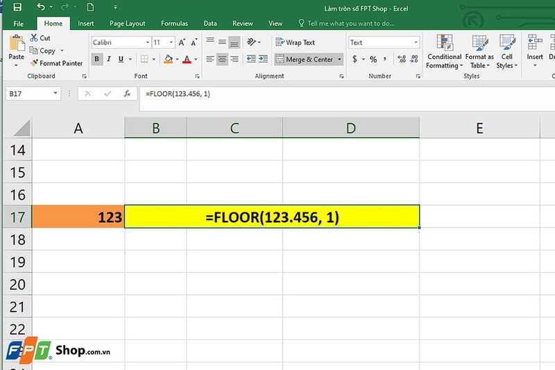Click the Orientation text rotation icon
The height and width of the screenshot is (370, 555).
pyautogui.click(x=251, y=42)
